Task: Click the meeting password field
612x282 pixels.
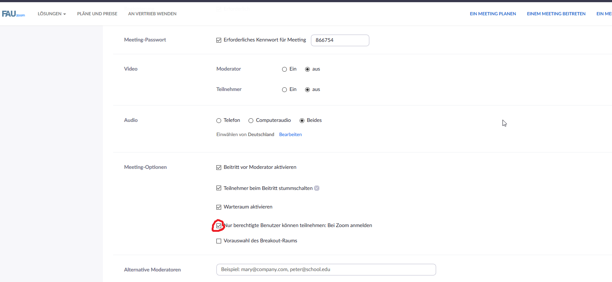Action: [340, 40]
